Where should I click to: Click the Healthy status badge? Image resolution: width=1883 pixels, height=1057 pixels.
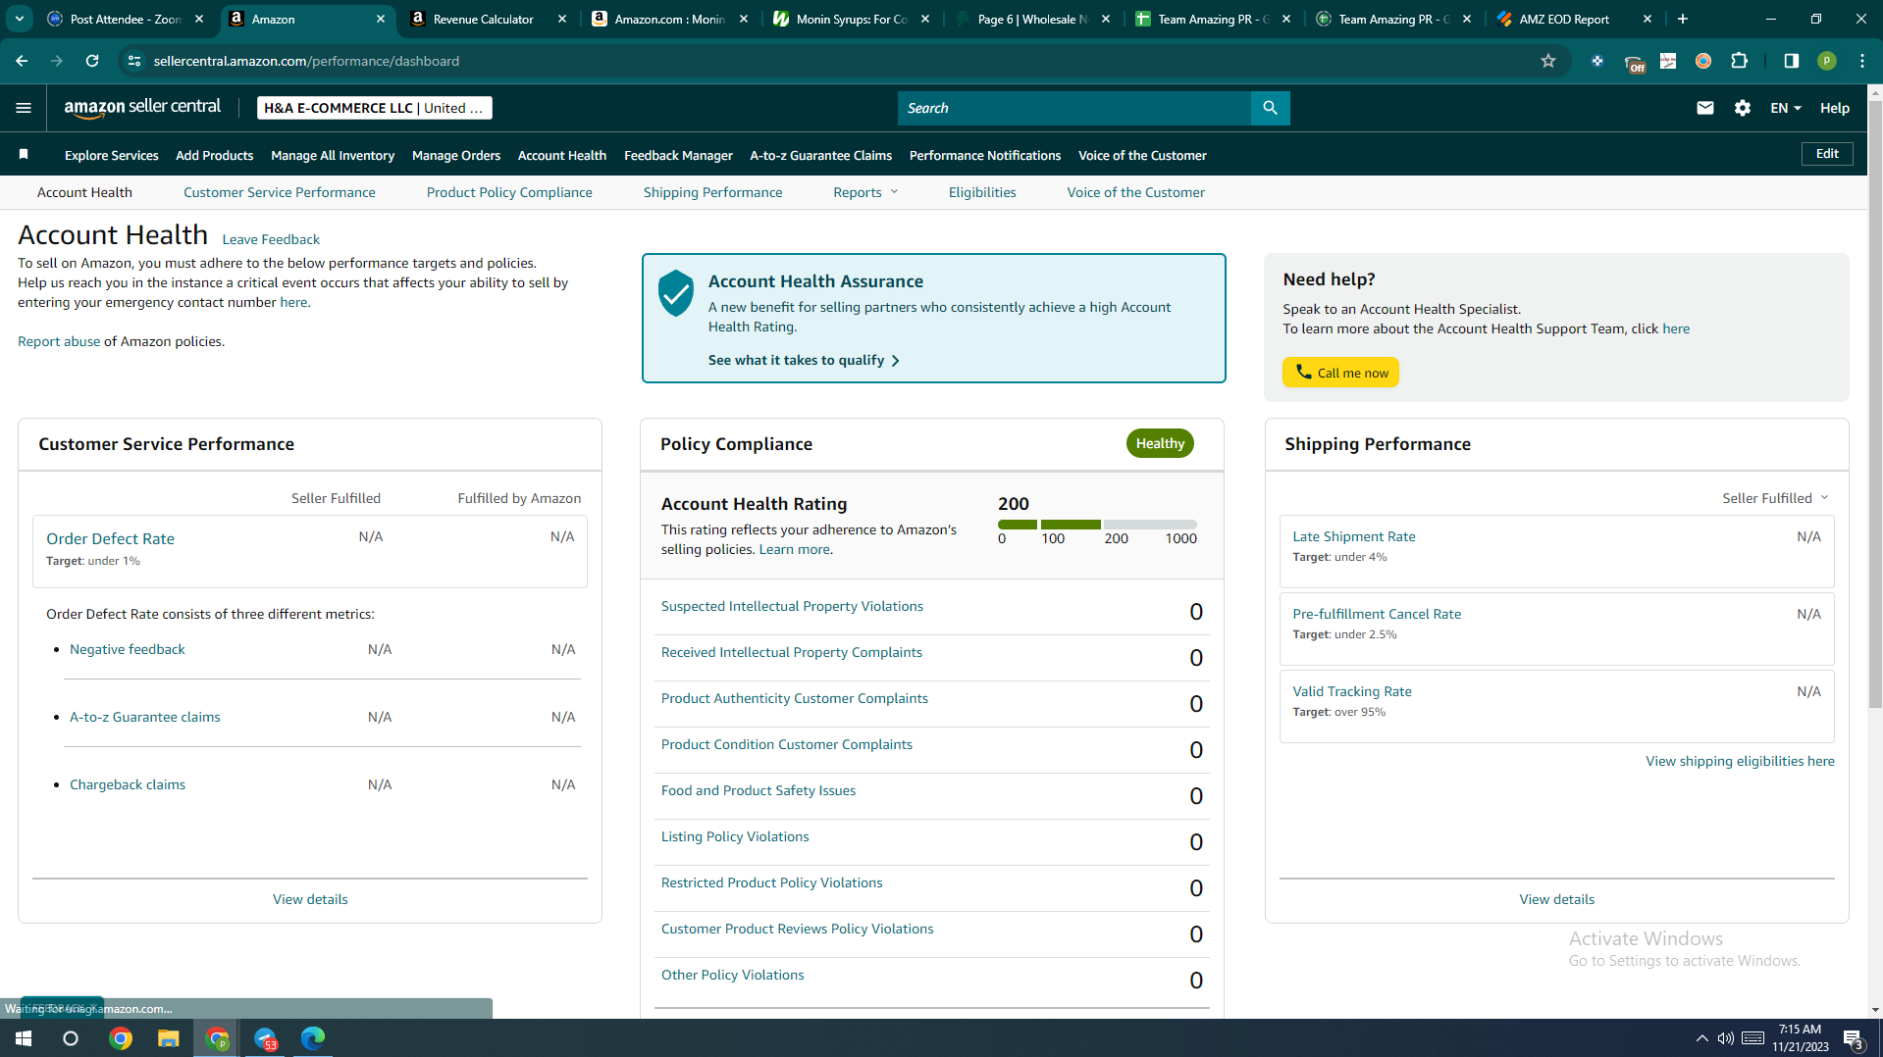(x=1160, y=444)
